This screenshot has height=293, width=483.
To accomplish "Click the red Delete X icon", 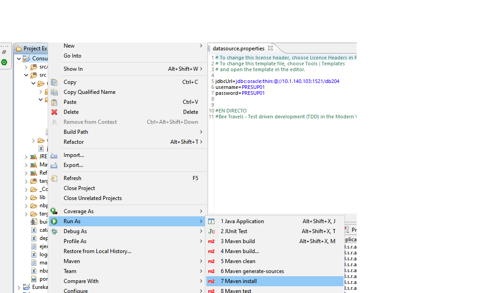I will tap(54, 112).
